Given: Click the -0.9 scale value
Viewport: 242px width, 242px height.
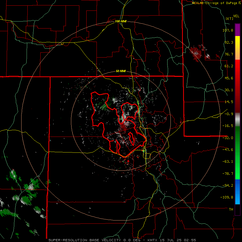Looking at the screenshot, I should (x=229, y=114).
